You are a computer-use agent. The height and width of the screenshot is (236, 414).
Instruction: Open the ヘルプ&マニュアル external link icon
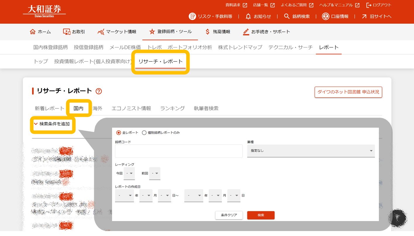357,5
